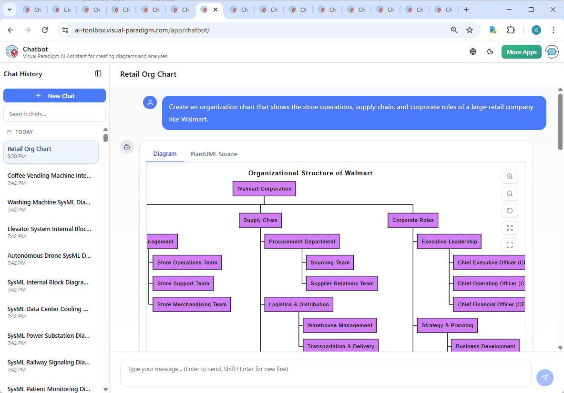Open the diagram in fullscreen mode
This screenshot has width=564, height=393.
510,245
